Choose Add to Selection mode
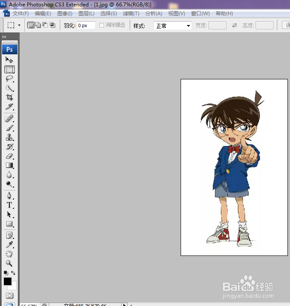Viewport: 290px width, 306px height. click(38, 25)
